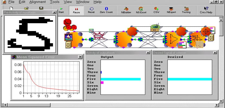Pause training with the Pause toolbar button
The height and width of the screenshot is (108, 225).
click(x=76, y=11)
